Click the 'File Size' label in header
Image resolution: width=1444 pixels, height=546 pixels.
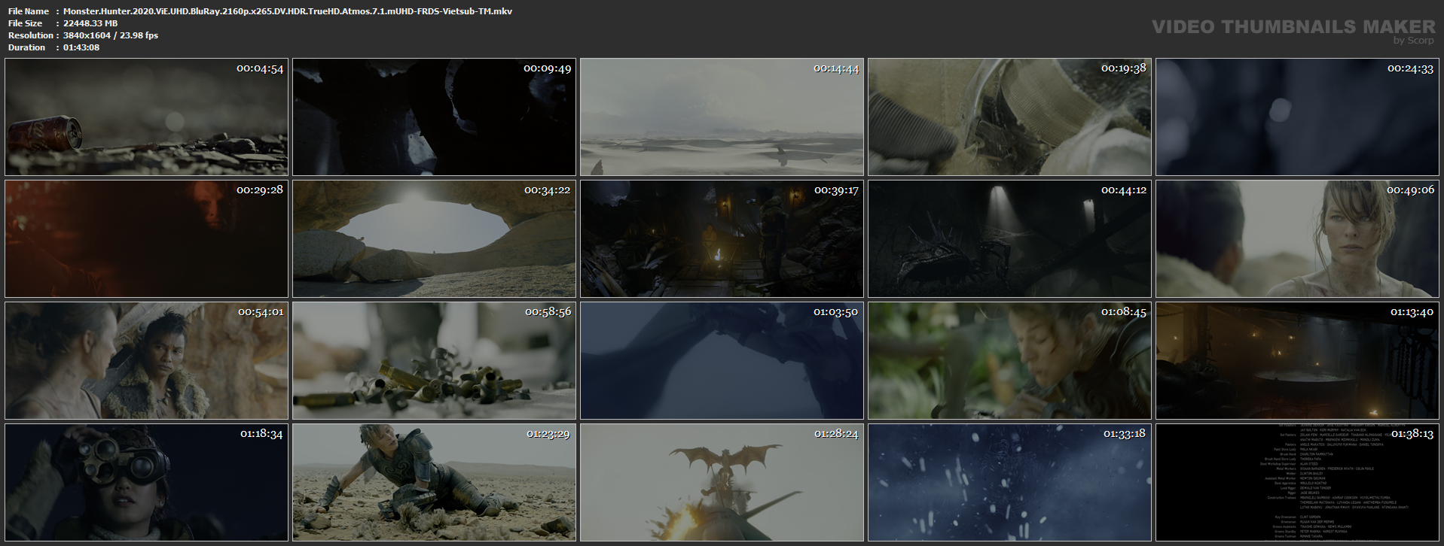coord(26,23)
